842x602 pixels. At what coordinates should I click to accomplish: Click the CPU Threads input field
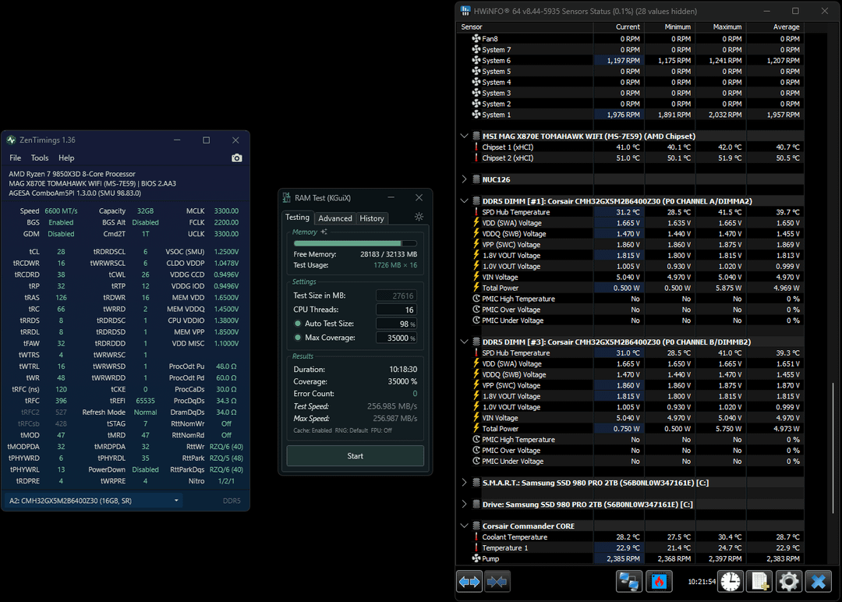pos(396,310)
